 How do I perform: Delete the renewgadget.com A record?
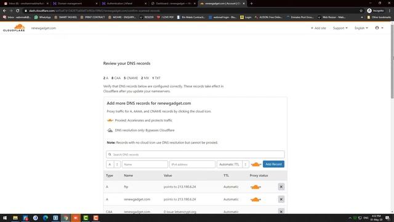pyautogui.click(x=281, y=199)
